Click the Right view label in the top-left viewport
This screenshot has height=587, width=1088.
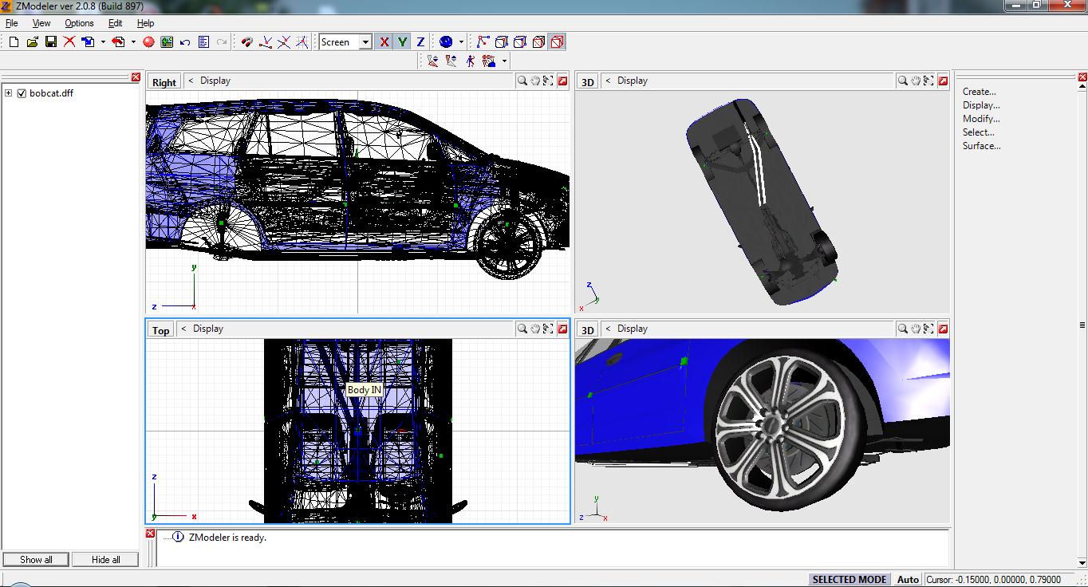tap(164, 82)
